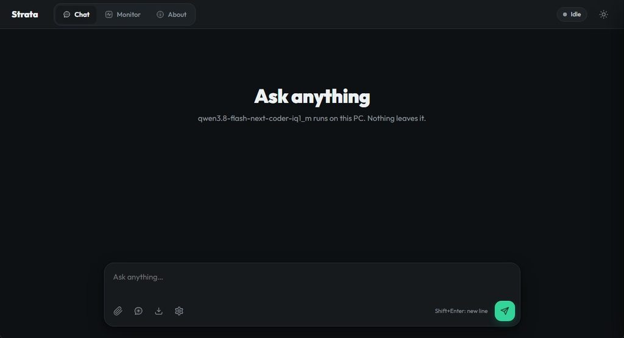Click the Strata logo
Image resolution: width=624 pixels, height=338 pixels.
24,15
